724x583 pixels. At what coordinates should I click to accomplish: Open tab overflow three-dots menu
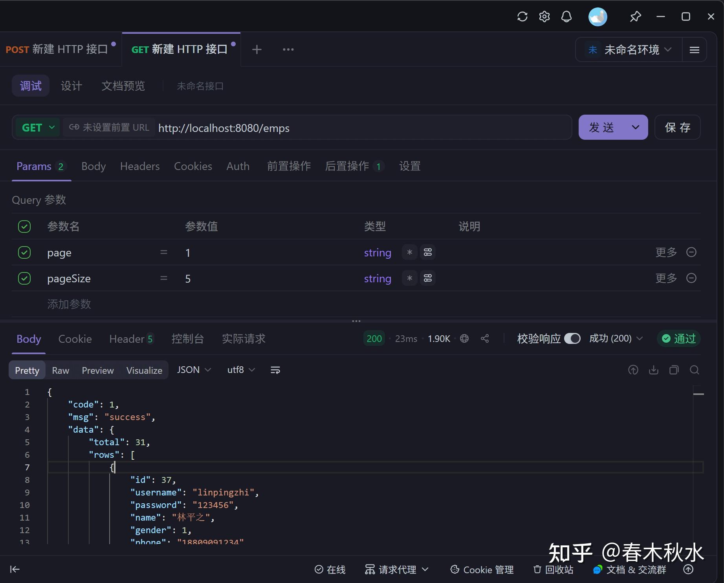[x=288, y=49]
